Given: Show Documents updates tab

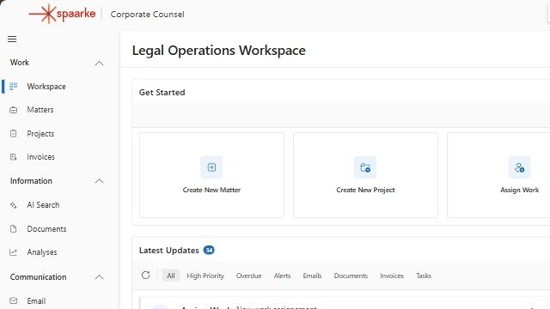Looking at the screenshot, I should click(x=351, y=276).
